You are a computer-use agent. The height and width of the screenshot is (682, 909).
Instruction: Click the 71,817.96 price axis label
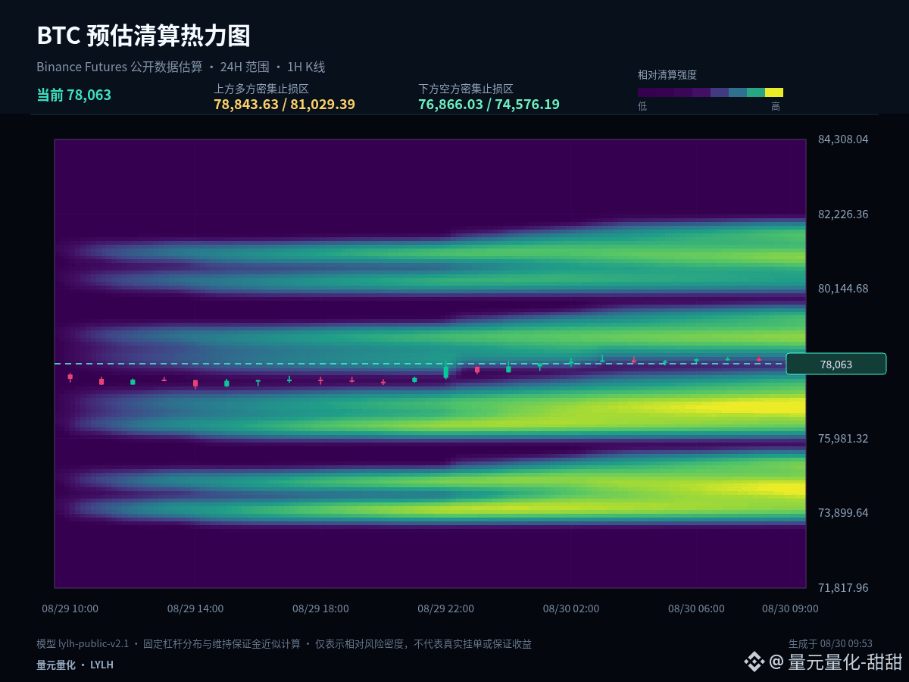point(843,588)
